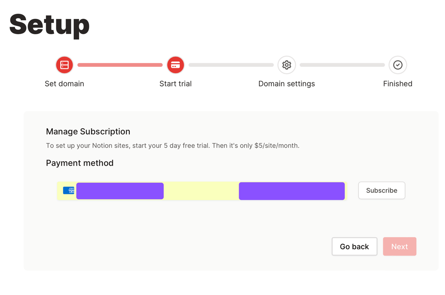Select the Set domain step label
Image resolution: width=445 pixels, height=295 pixels.
click(65, 84)
